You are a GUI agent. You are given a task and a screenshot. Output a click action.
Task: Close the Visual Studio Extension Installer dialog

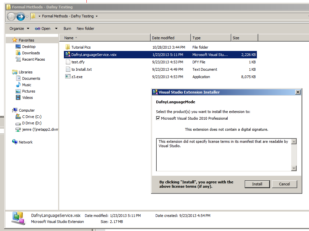(298, 92)
